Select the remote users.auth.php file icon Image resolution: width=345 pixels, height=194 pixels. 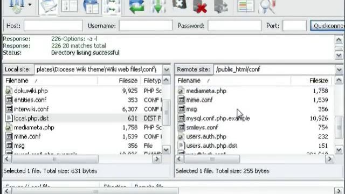click(x=181, y=136)
